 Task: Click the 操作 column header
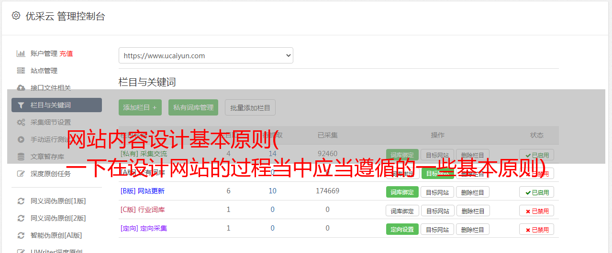click(x=437, y=135)
